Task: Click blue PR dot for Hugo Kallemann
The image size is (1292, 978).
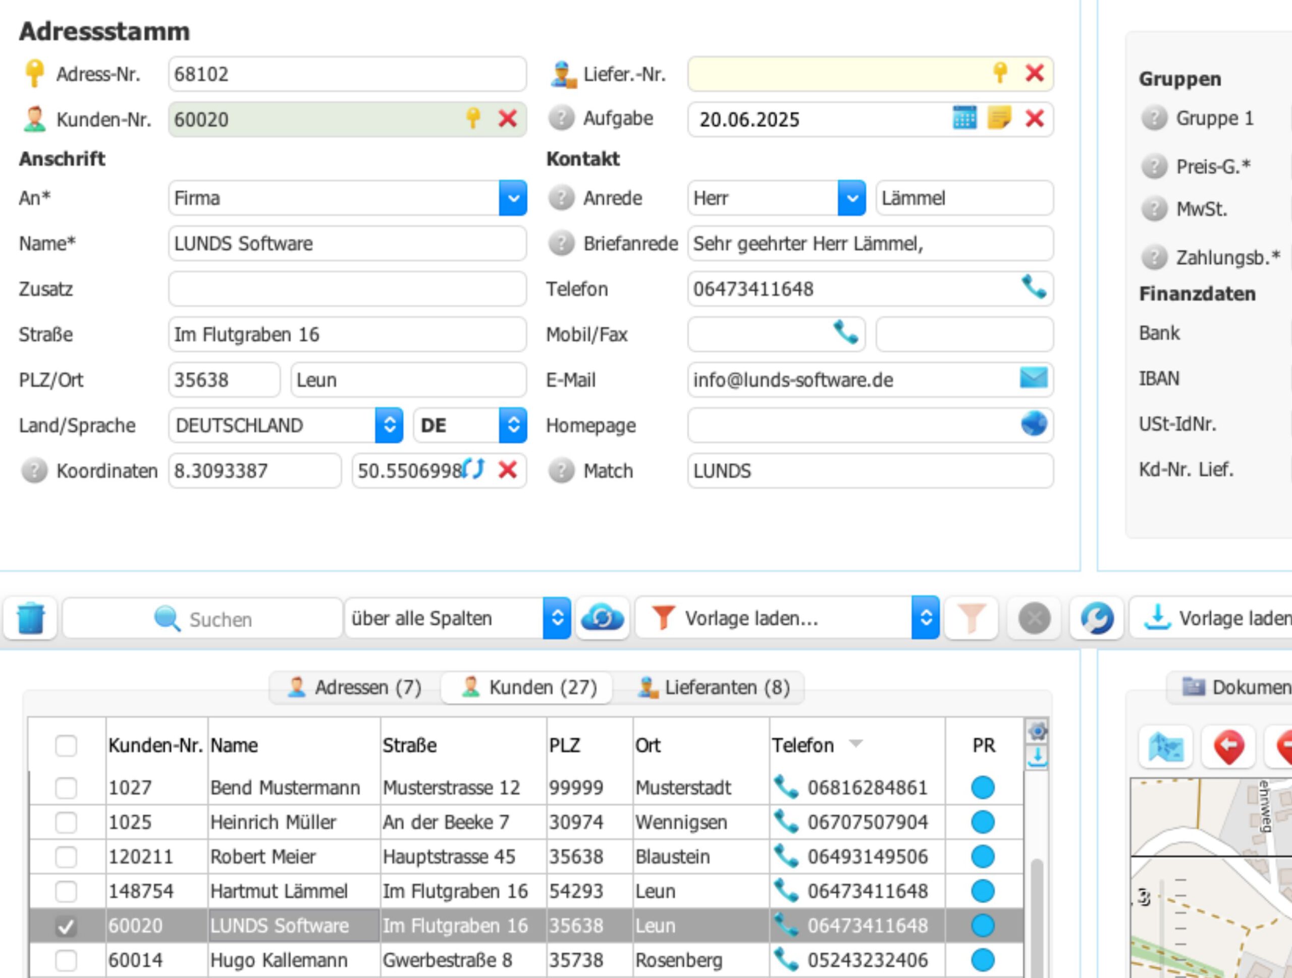Action: (x=983, y=959)
